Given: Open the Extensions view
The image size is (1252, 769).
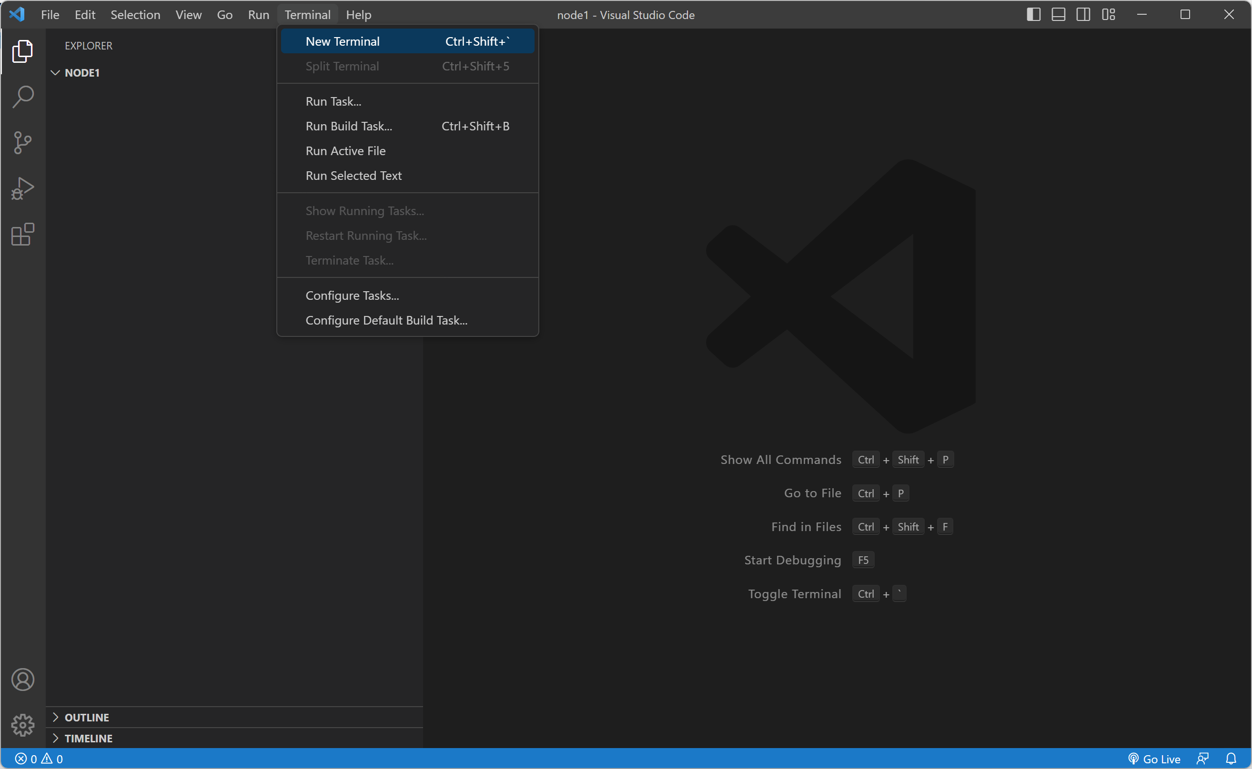Looking at the screenshot, I should tap(22, 235).
